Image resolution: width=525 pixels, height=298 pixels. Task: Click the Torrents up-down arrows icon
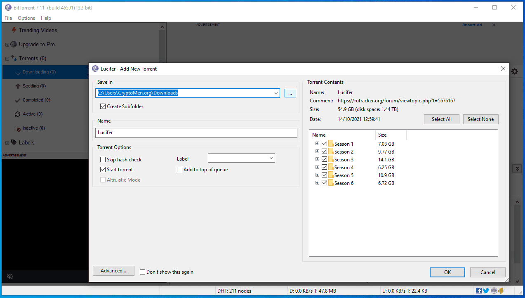14,58
